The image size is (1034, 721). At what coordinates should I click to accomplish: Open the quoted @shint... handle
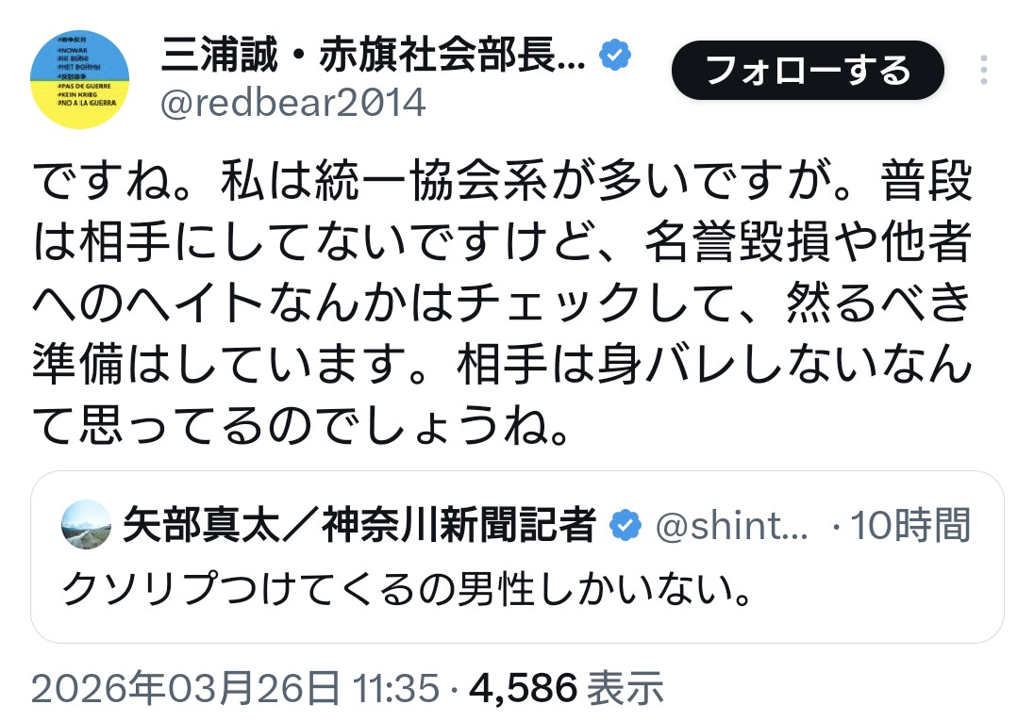pyautogui.click(x=731, y=526)
